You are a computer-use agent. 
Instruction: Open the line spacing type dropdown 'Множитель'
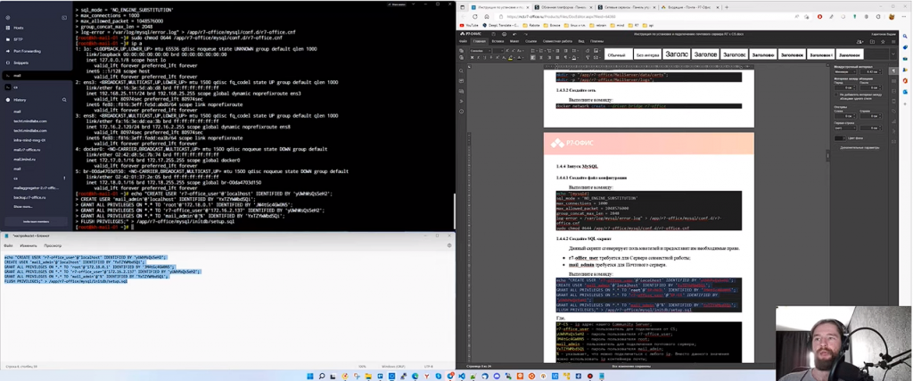[x=846, y=71]
